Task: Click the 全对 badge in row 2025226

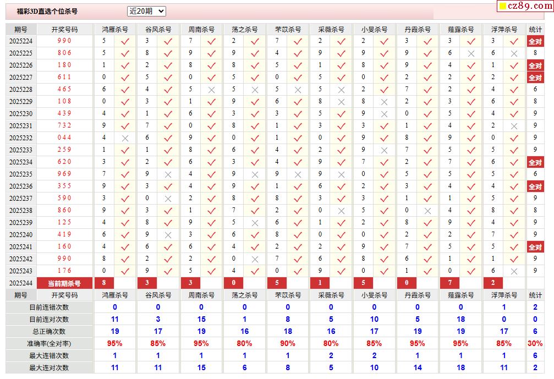Action: pyautogui.click(x=535, y=65)
